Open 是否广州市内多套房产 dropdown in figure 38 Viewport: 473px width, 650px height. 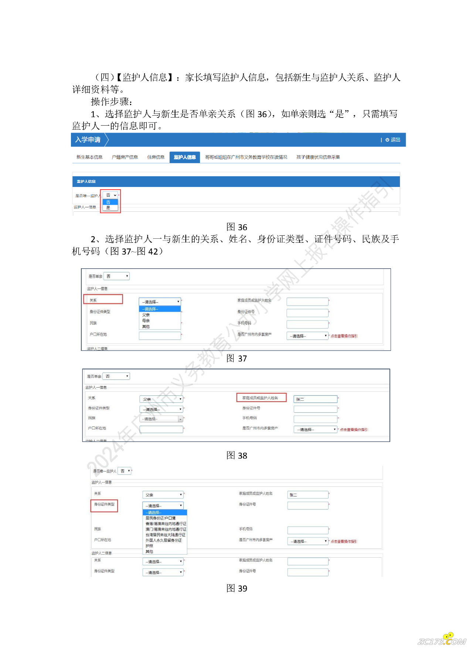pyautogui.click(x=316, y=429)
